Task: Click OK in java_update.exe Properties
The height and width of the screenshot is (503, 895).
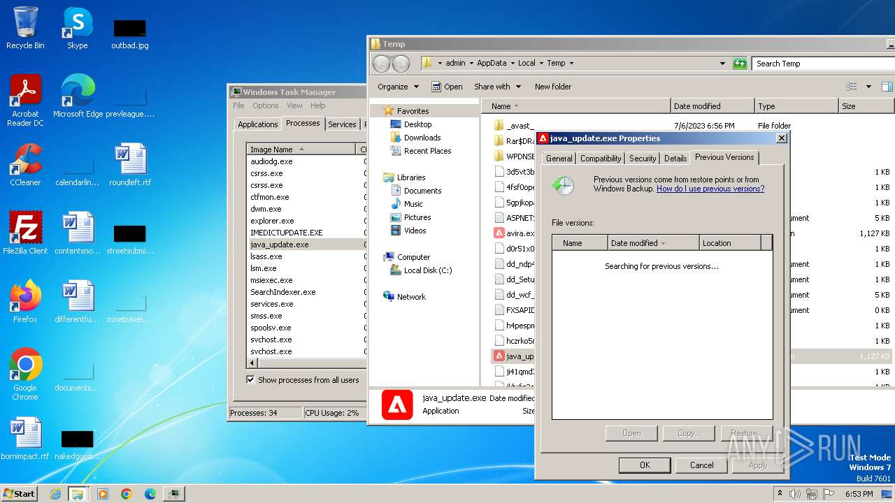Action: coord(645,465)
